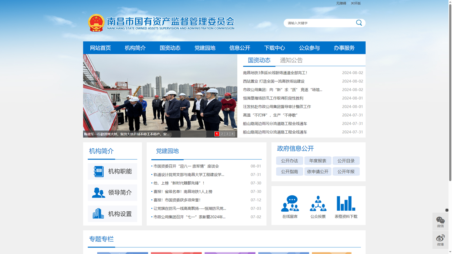This screenshot has width=452, height=254.
Task: Open 信息公开 in navigation bar
Action: tap(240, 48)
